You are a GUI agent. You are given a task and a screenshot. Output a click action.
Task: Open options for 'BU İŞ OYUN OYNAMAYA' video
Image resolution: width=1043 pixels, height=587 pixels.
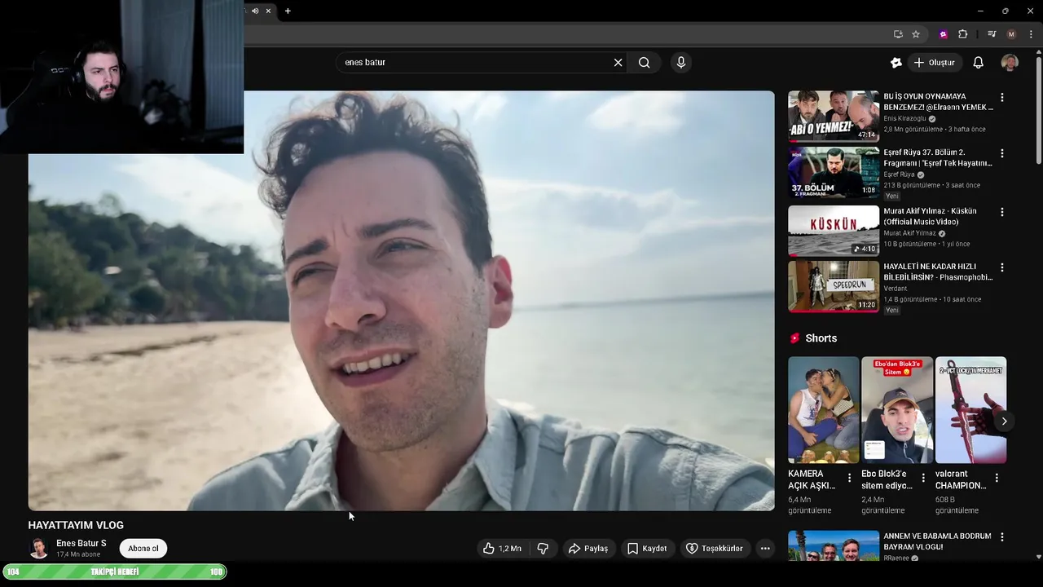(1002, 97)
